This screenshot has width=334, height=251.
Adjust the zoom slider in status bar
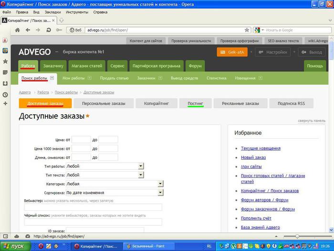(297, 236)
